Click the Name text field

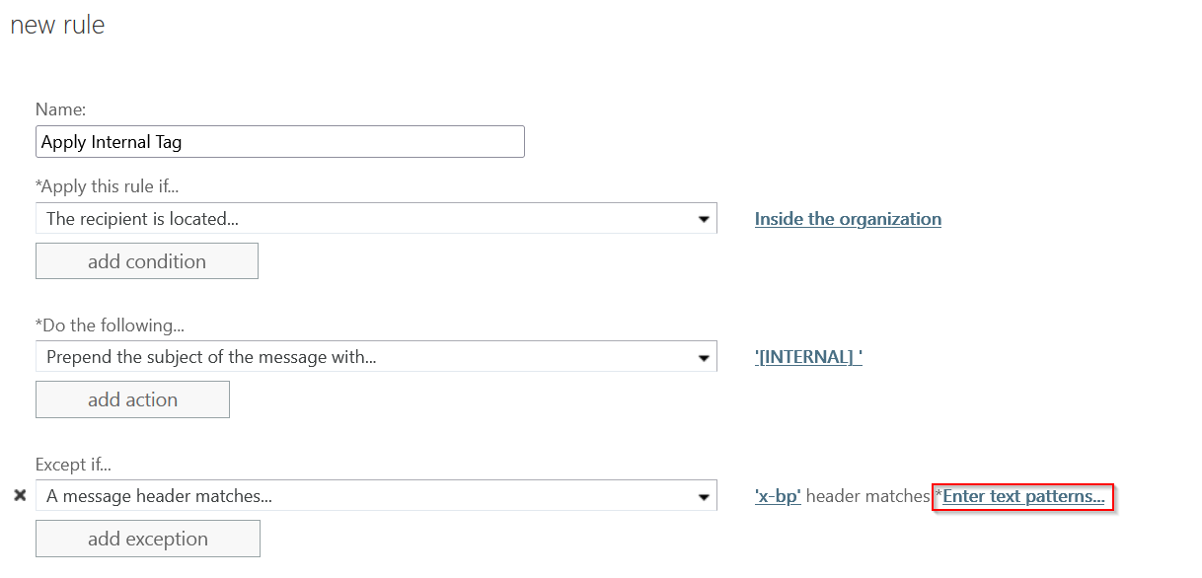(x=279, y=142)
